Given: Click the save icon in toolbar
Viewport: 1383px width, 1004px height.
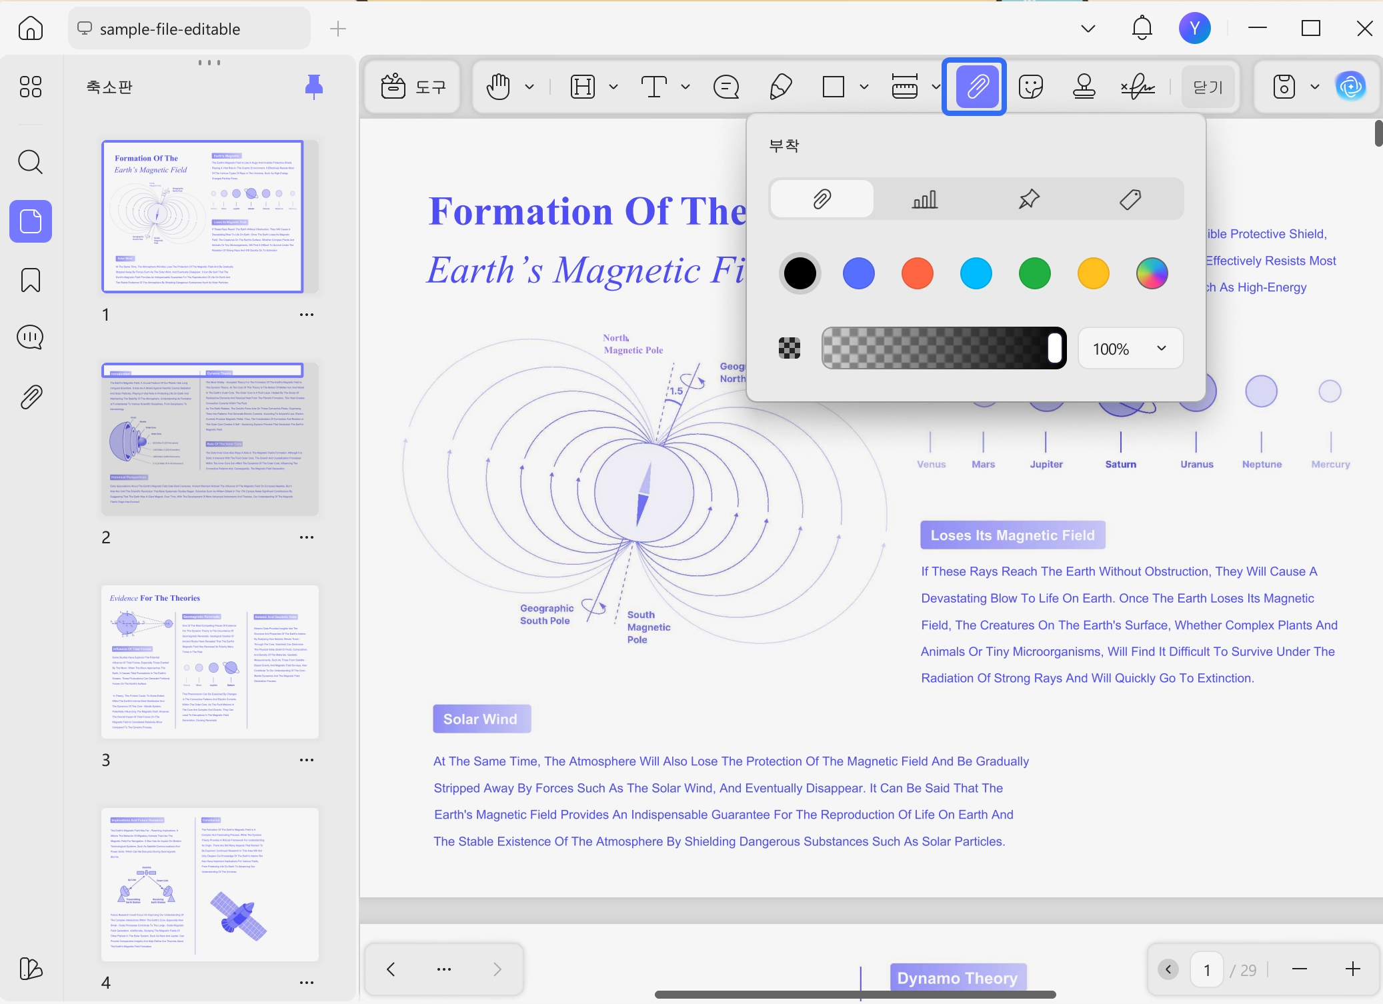Looking at the screenshot, I should (x=1284, y=87).
